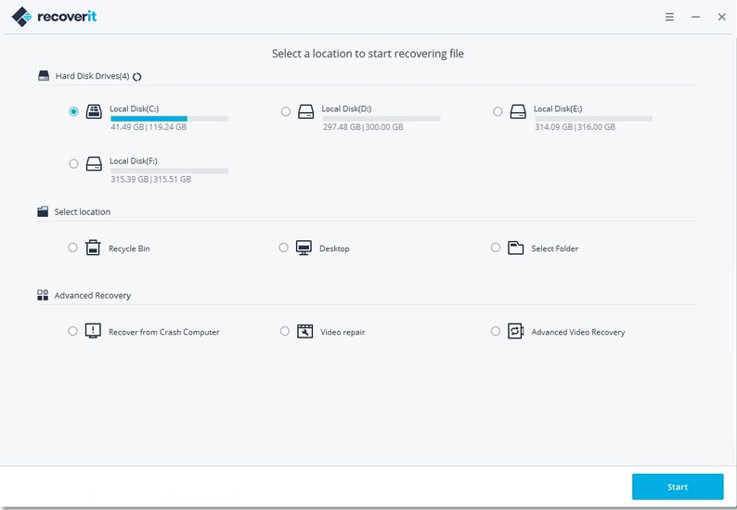Open the hamburger menu in title bar

(x=669, y=17)
